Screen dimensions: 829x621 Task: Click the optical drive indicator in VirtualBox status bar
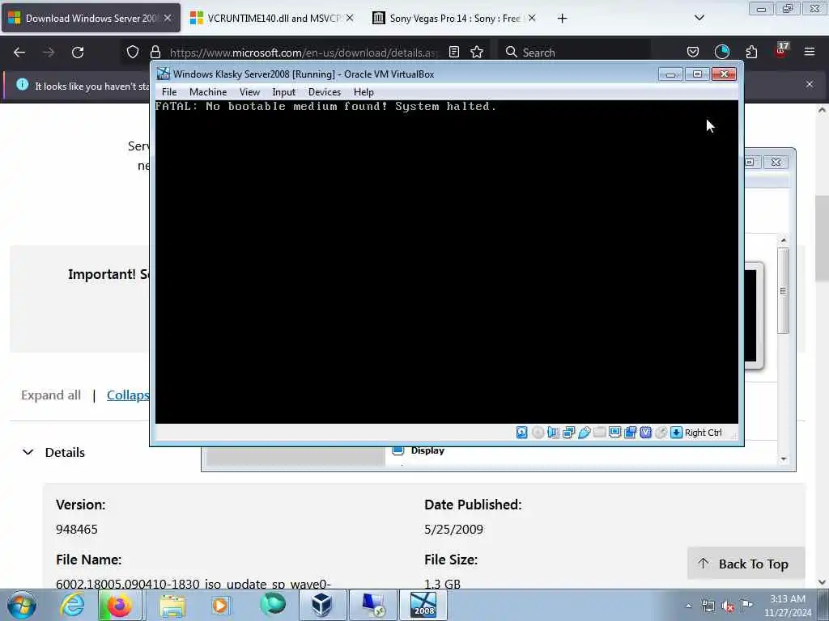pyautogui.click(x=538, y=433)
